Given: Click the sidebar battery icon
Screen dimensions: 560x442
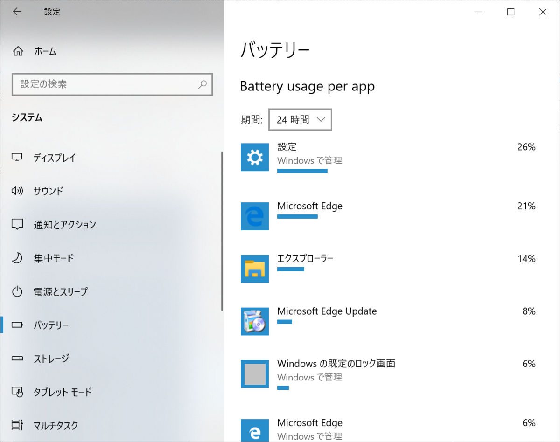Looking at the screenshot, I should point(17,325).
